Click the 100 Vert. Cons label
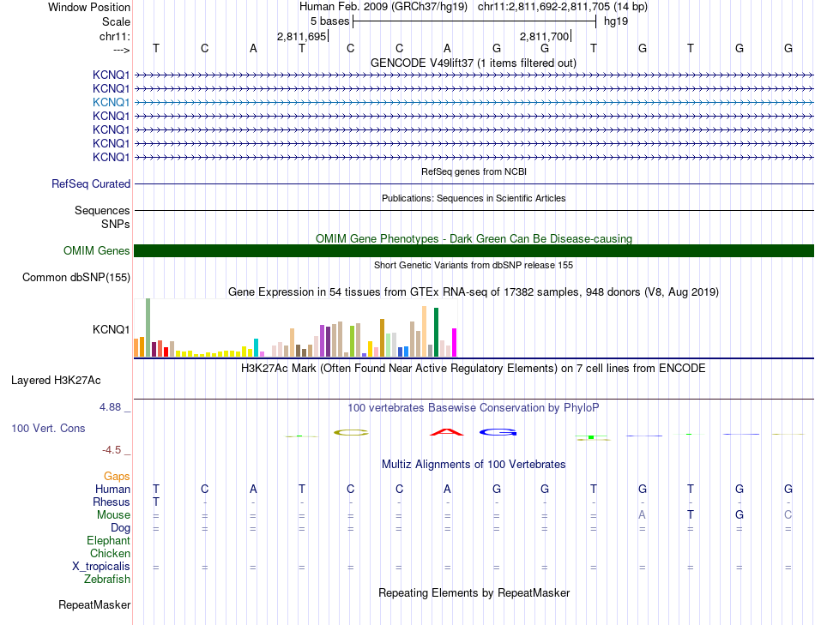 coord(48,428)
